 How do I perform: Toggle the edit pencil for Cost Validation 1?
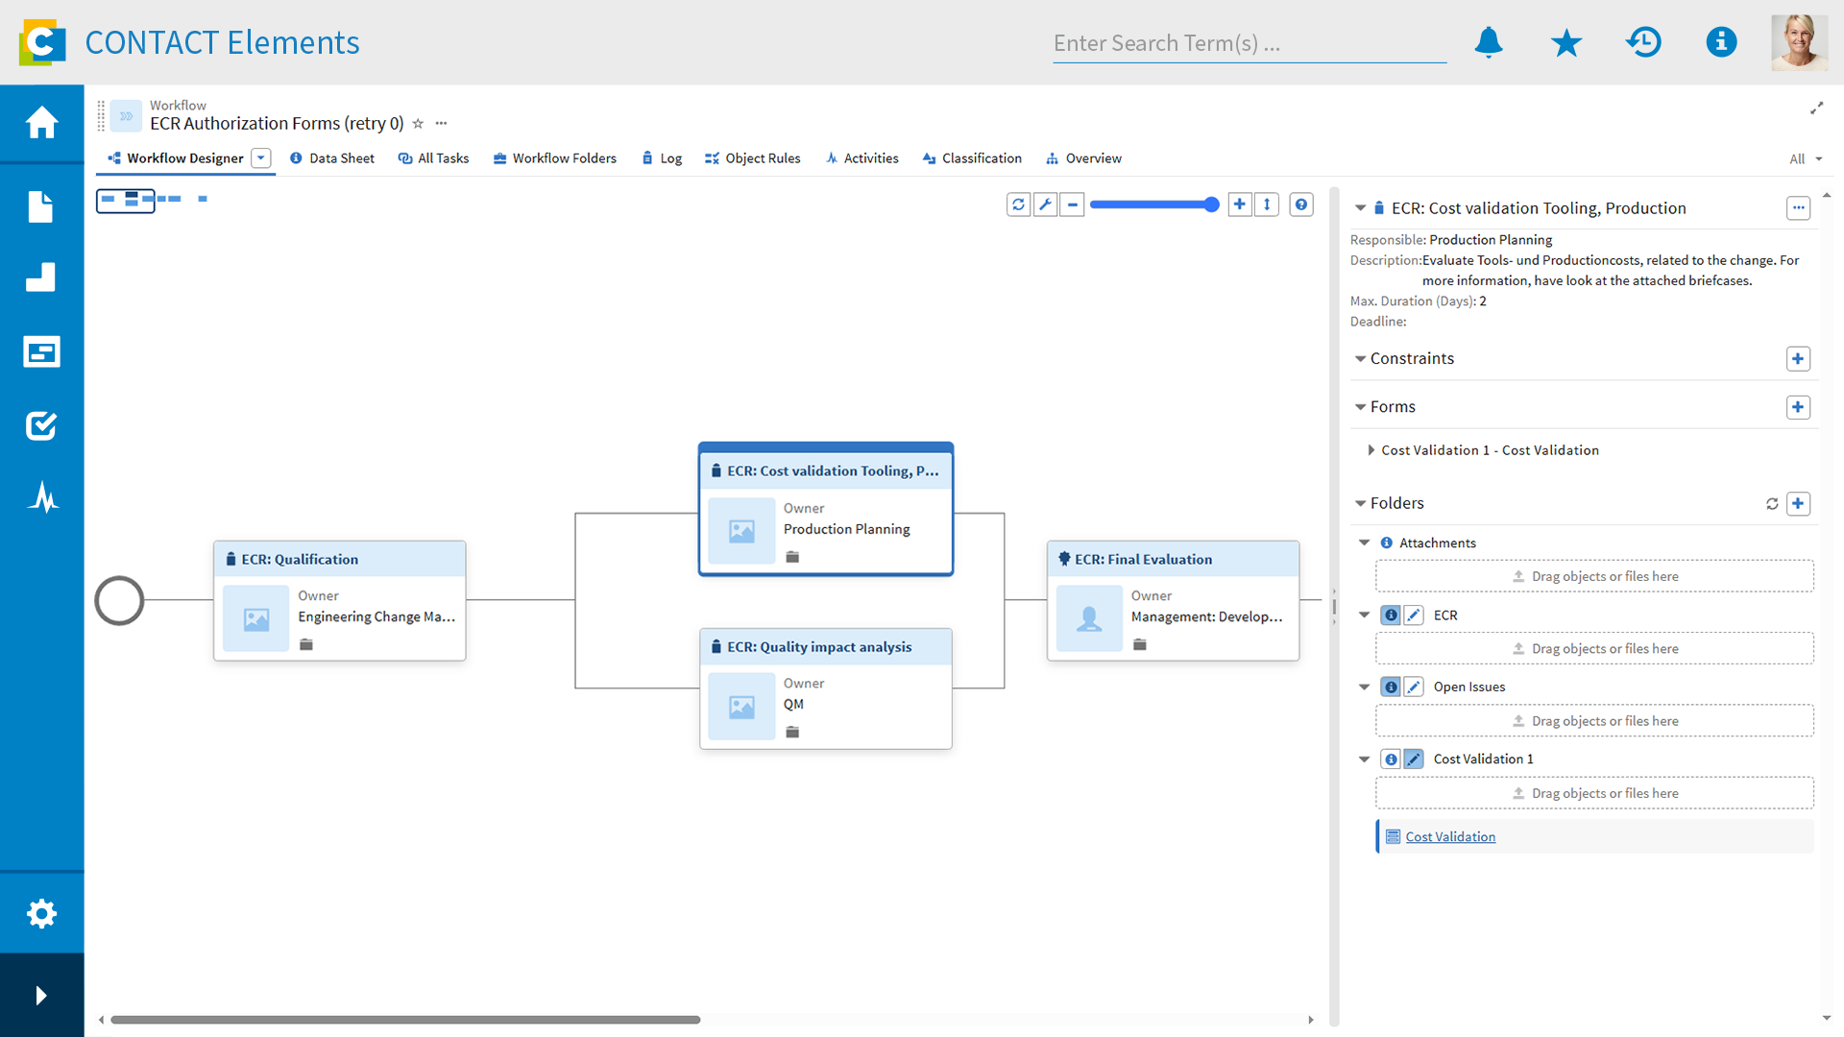pos(1414,760)
